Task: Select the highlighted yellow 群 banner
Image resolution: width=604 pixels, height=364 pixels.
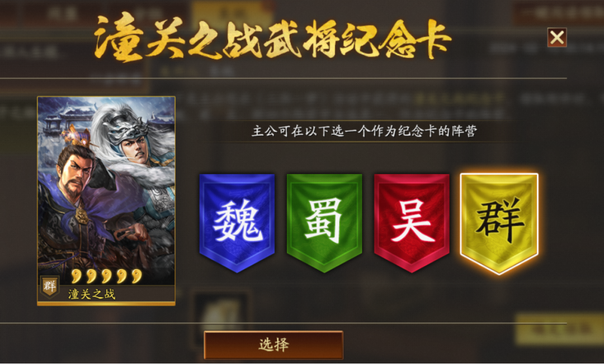Action: pyautogui.click(x=499, y=224)
